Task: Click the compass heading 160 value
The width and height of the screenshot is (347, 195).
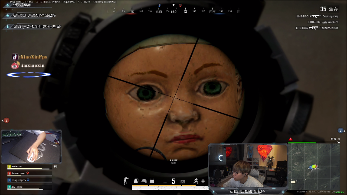Action: click(173, 12)
